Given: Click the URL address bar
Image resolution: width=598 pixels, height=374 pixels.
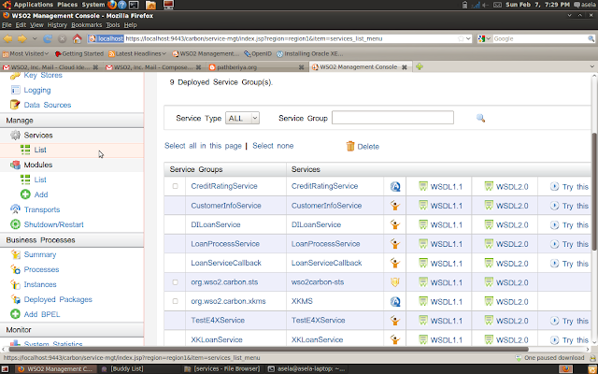Looking at the screenshot, I should click(x=291, y=38).
